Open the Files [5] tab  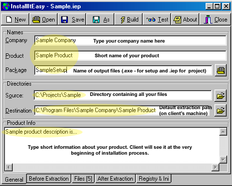coord(83,179)
